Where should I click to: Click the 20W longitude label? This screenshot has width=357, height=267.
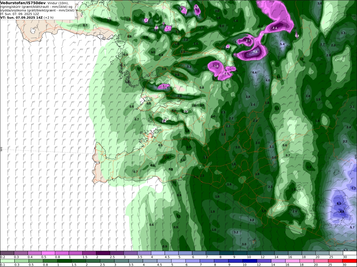[x=272, y=1]
